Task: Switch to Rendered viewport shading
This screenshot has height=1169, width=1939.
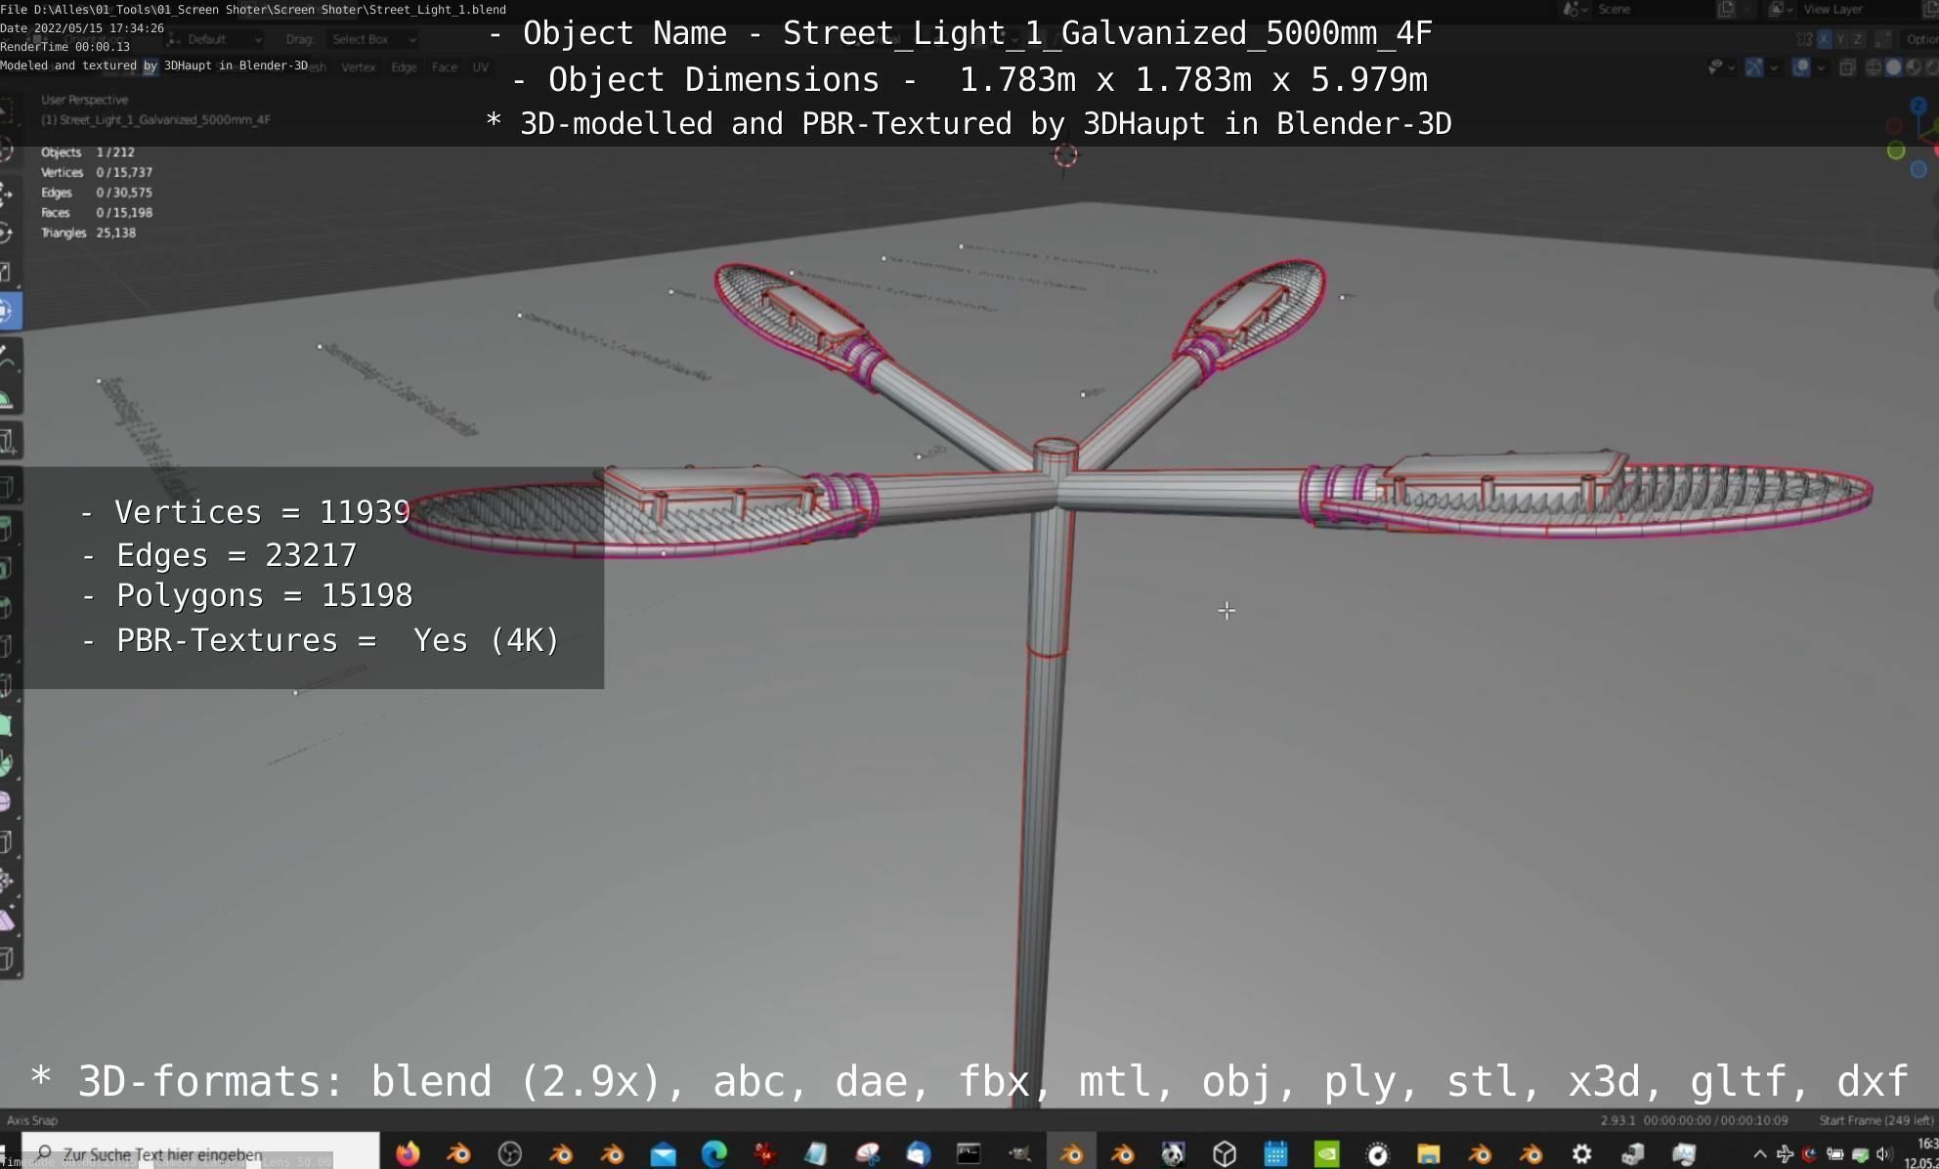Action: point(1932,67)
